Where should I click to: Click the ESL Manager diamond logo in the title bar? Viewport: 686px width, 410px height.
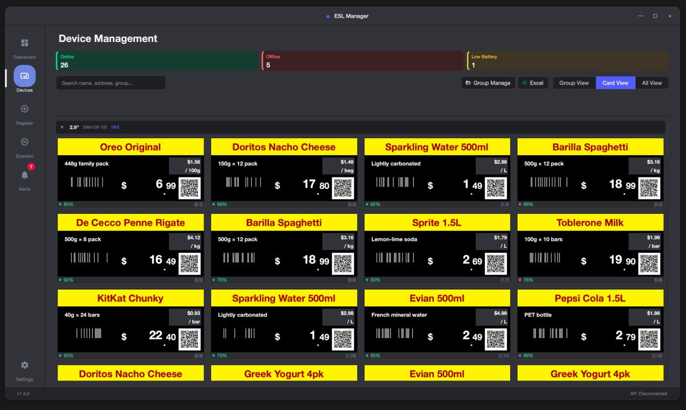(x=328, y=16)
